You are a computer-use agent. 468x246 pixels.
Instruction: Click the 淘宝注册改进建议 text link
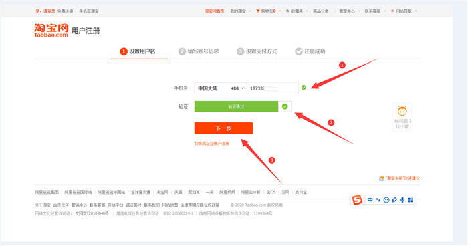[402, 178]
